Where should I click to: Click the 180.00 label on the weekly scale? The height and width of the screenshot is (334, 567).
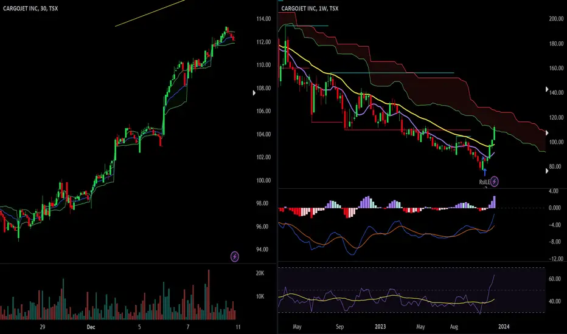tap(556, 43)
